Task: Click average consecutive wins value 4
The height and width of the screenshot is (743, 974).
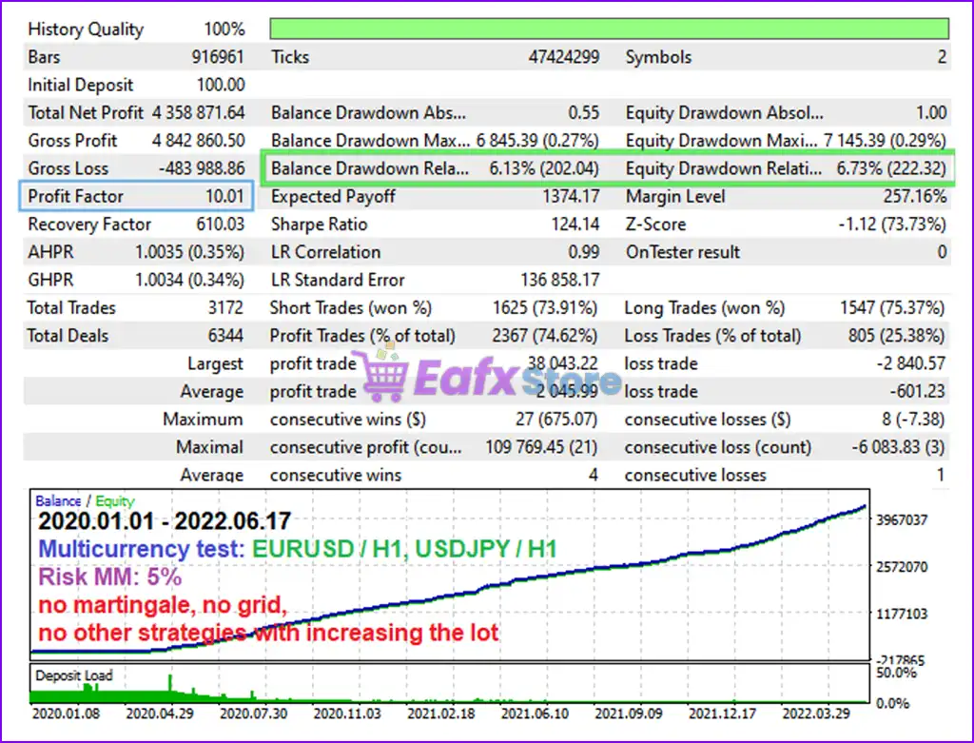Action: point(594,476)
